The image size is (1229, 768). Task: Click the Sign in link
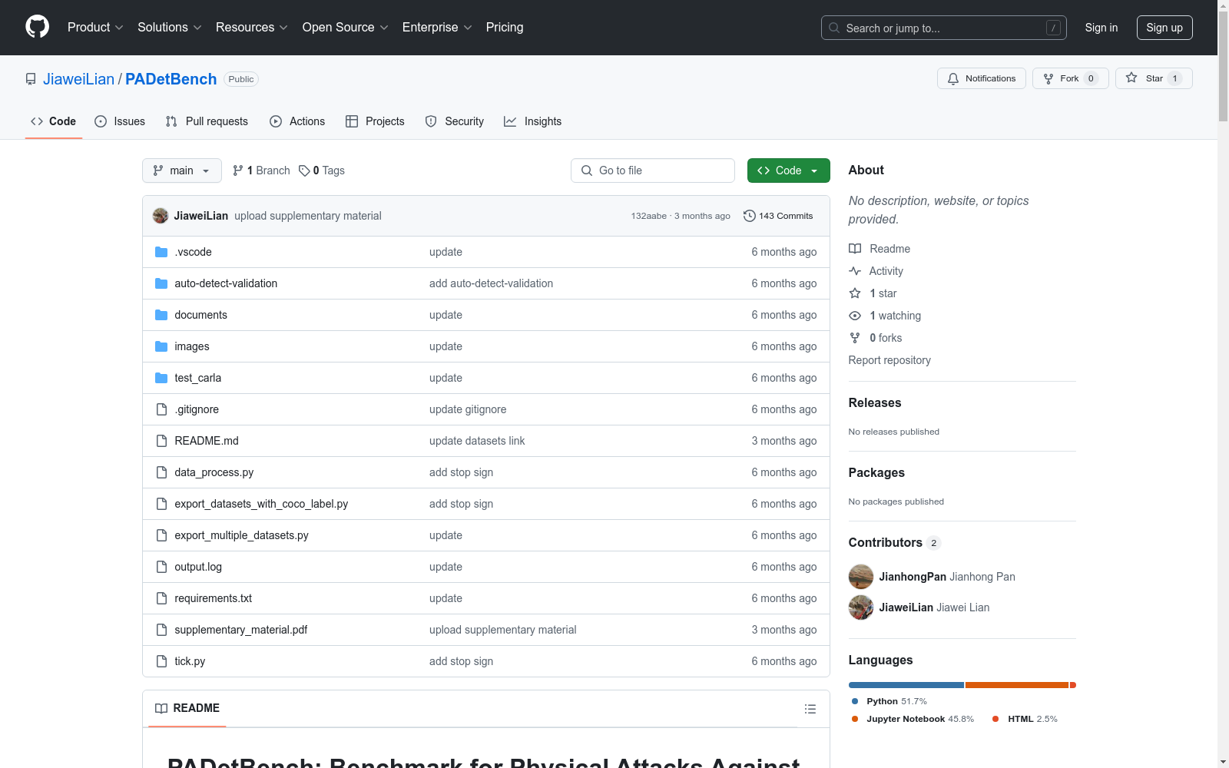coord(1101,28)
